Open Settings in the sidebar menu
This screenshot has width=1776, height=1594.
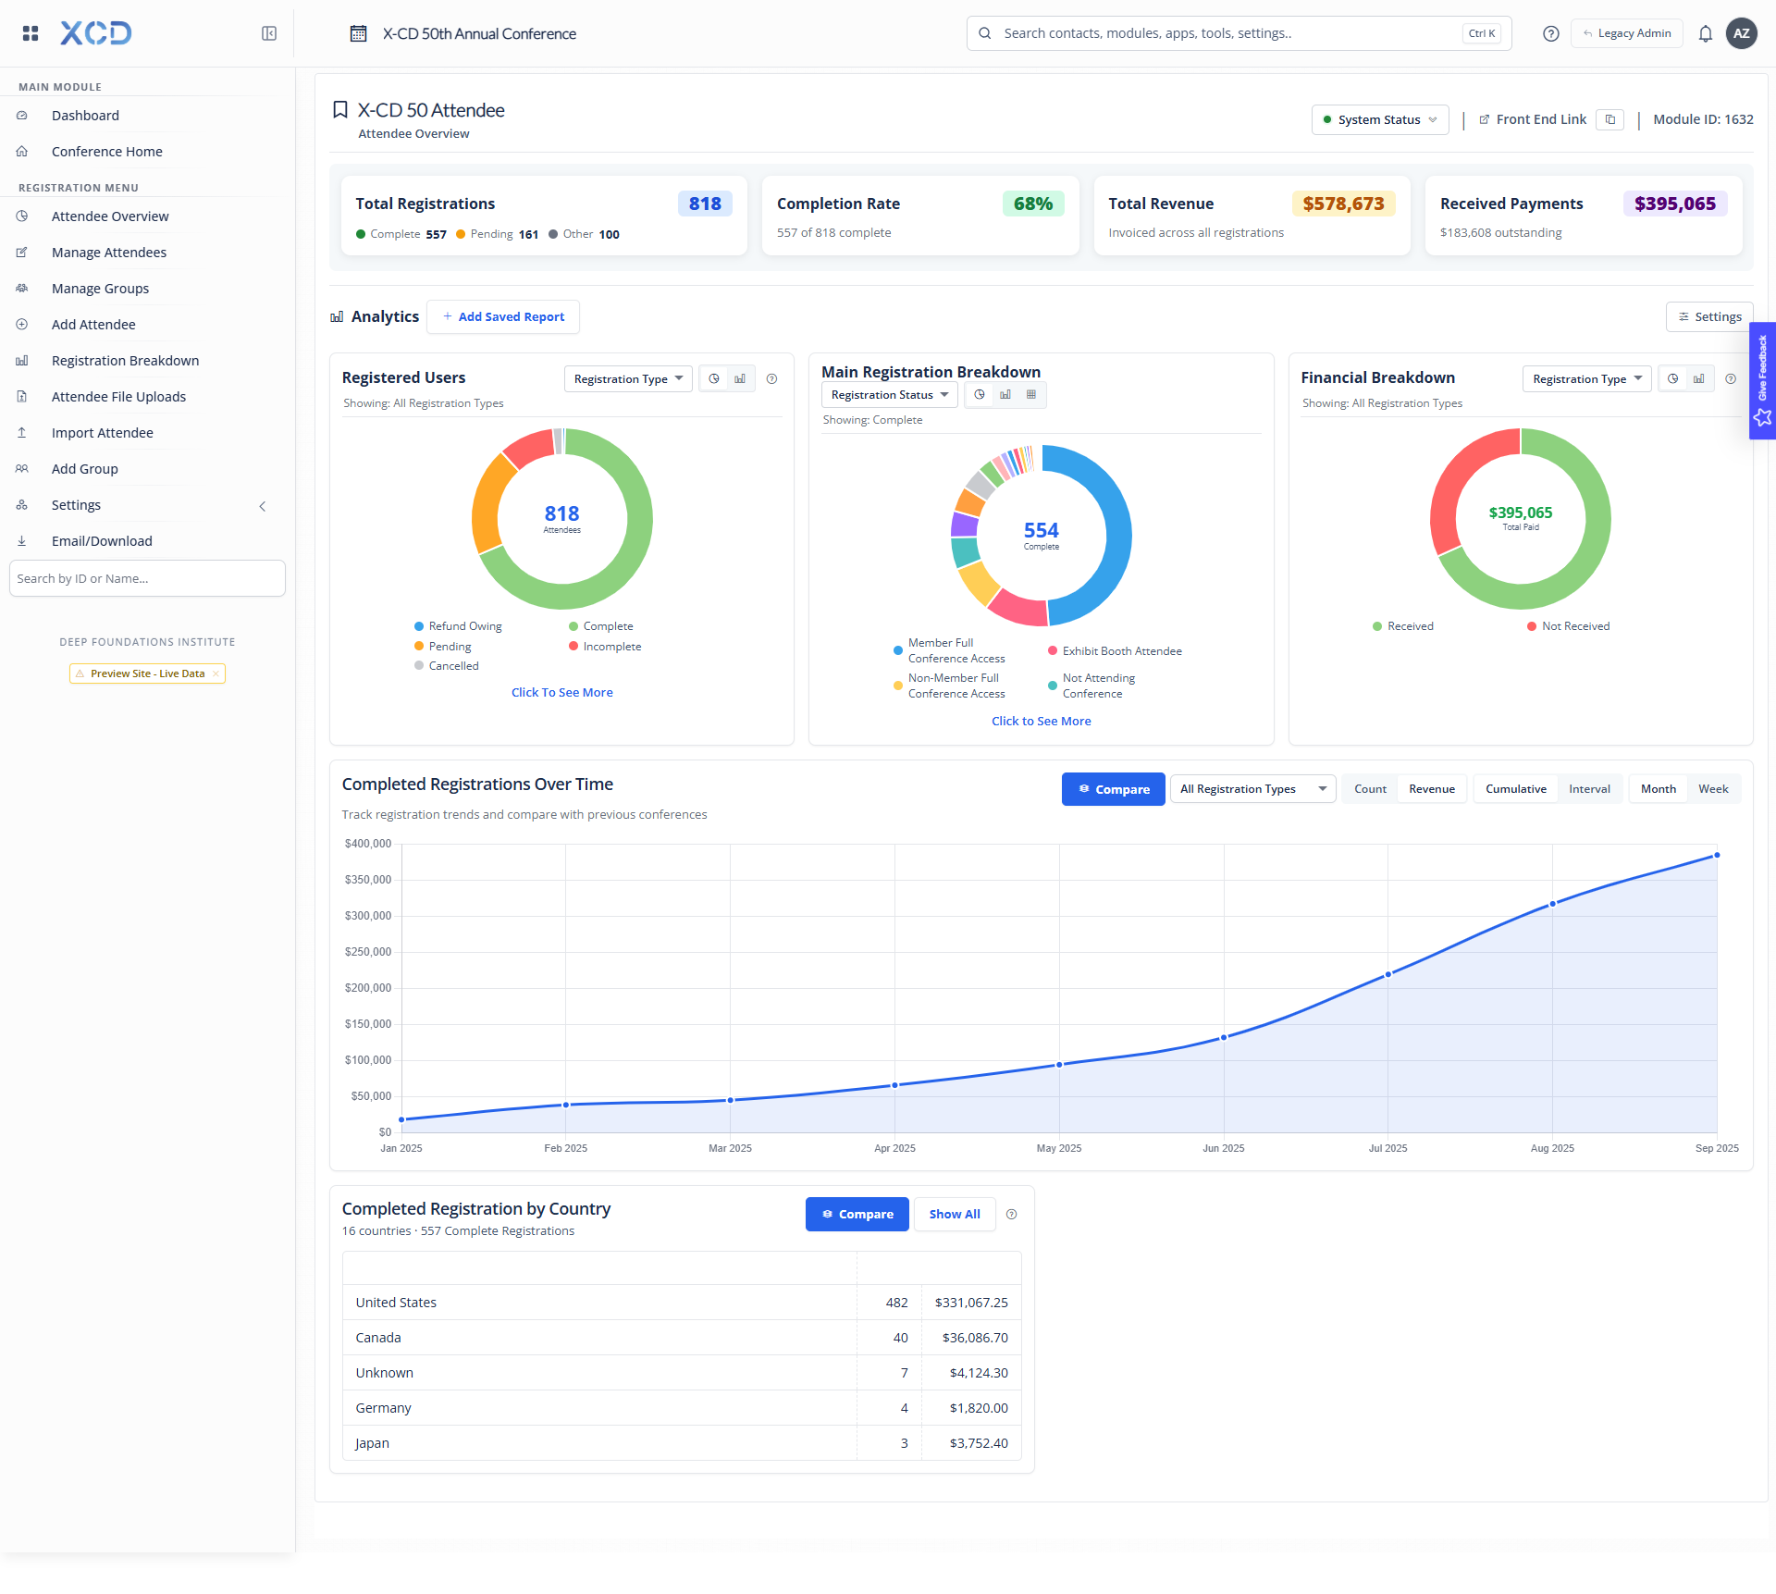pos(76,505)
